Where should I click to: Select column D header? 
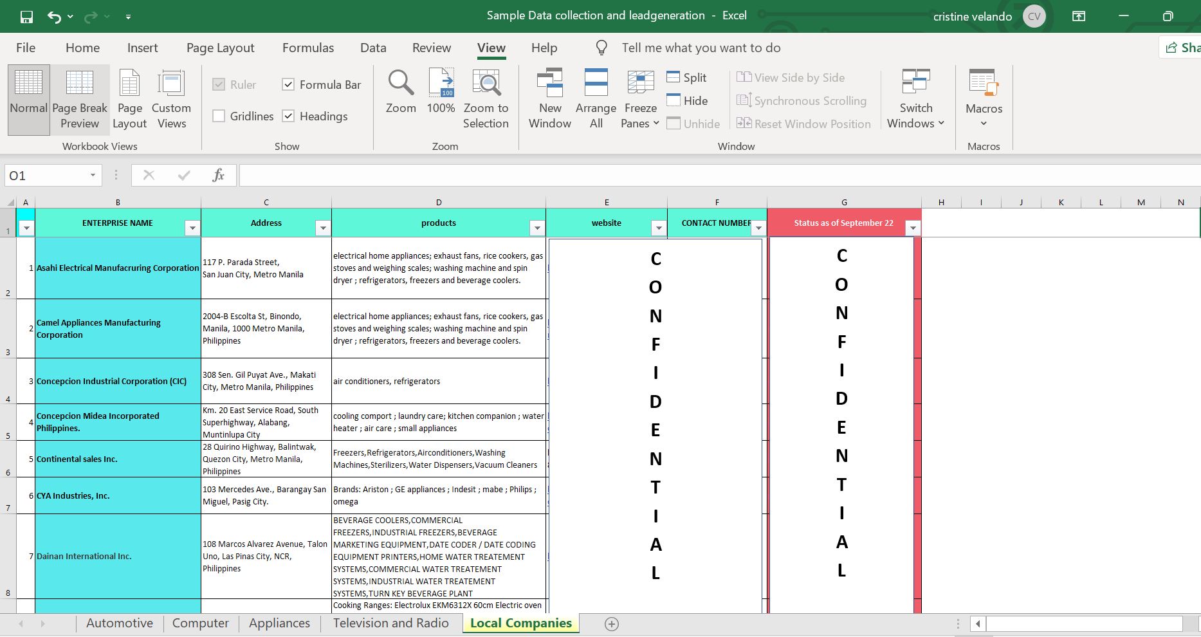[x=439, y=202]
